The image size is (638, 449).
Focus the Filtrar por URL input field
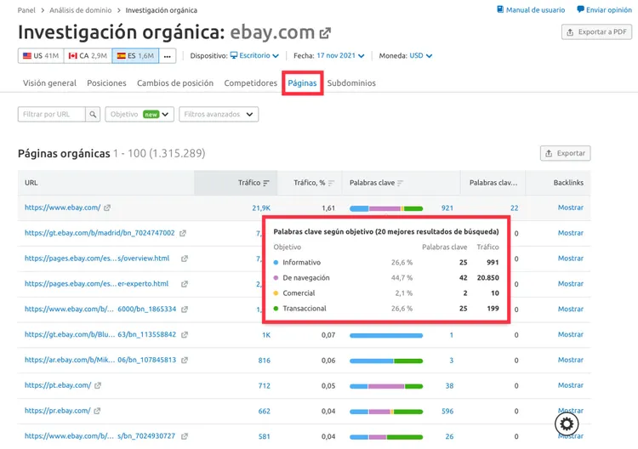(52, 114)
